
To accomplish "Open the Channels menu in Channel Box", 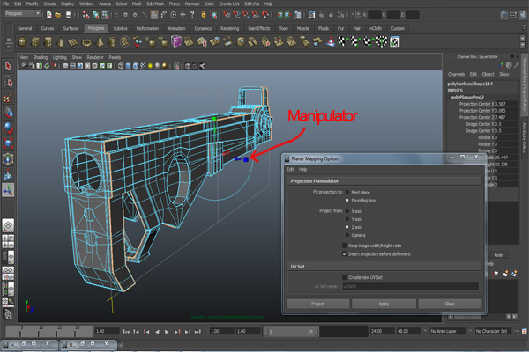I will [x=456, y=74].
